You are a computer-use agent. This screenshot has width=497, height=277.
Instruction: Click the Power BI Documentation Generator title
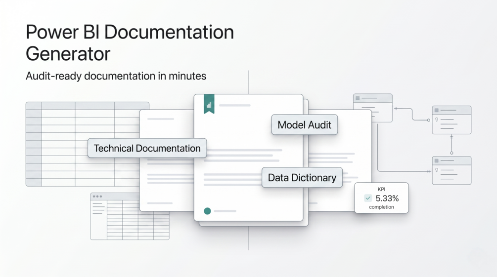[130, 43]
